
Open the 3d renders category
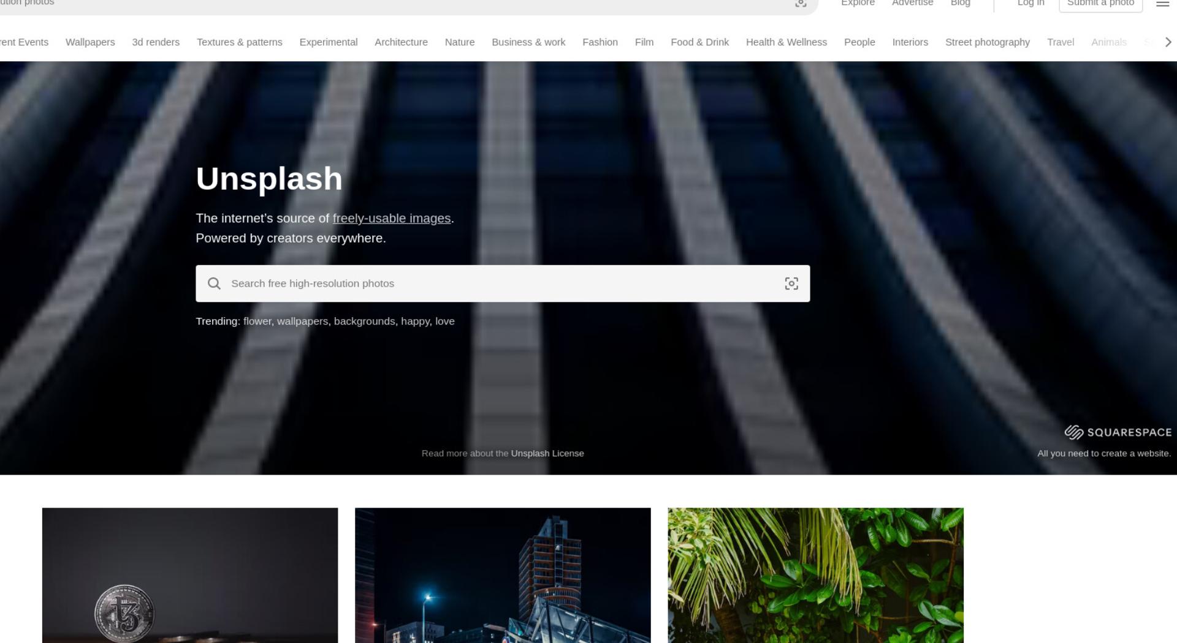coord(156,42)
